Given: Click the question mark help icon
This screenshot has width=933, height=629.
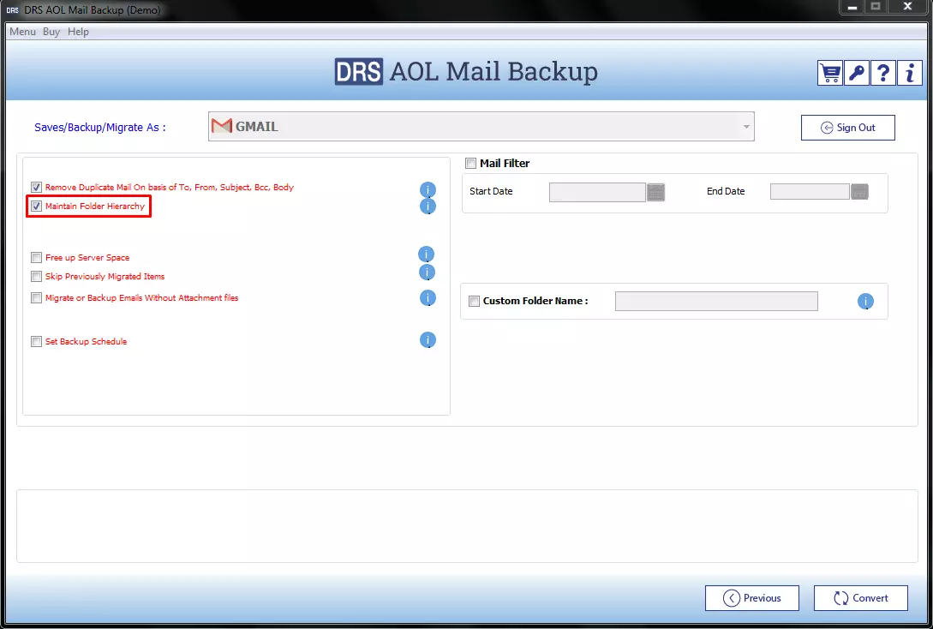Looking at the screenshot, I should pos(883,73).
